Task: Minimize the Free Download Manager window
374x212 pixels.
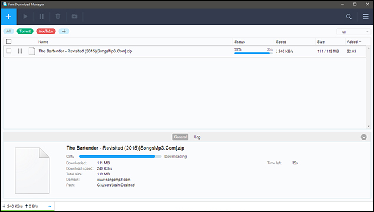Action: click(343, 4)
